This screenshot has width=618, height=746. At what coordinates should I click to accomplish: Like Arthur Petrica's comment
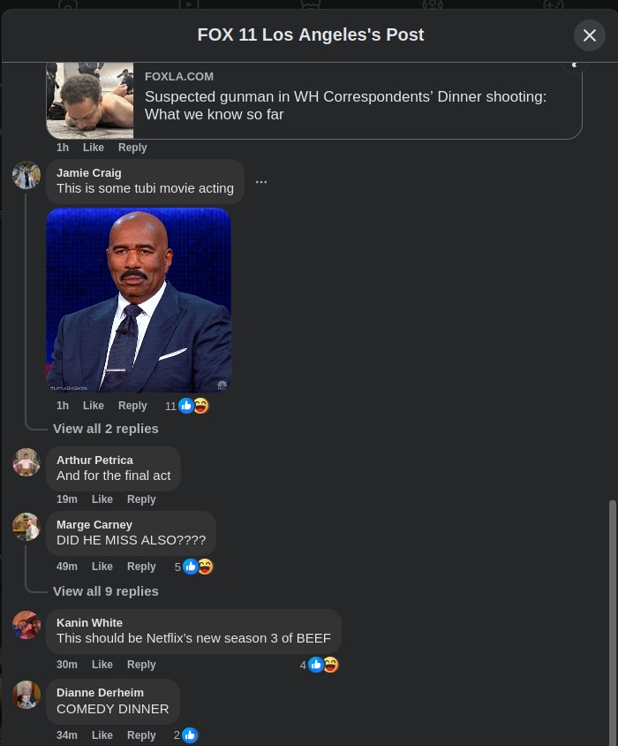pyautogui.click(x=102, y=499)
